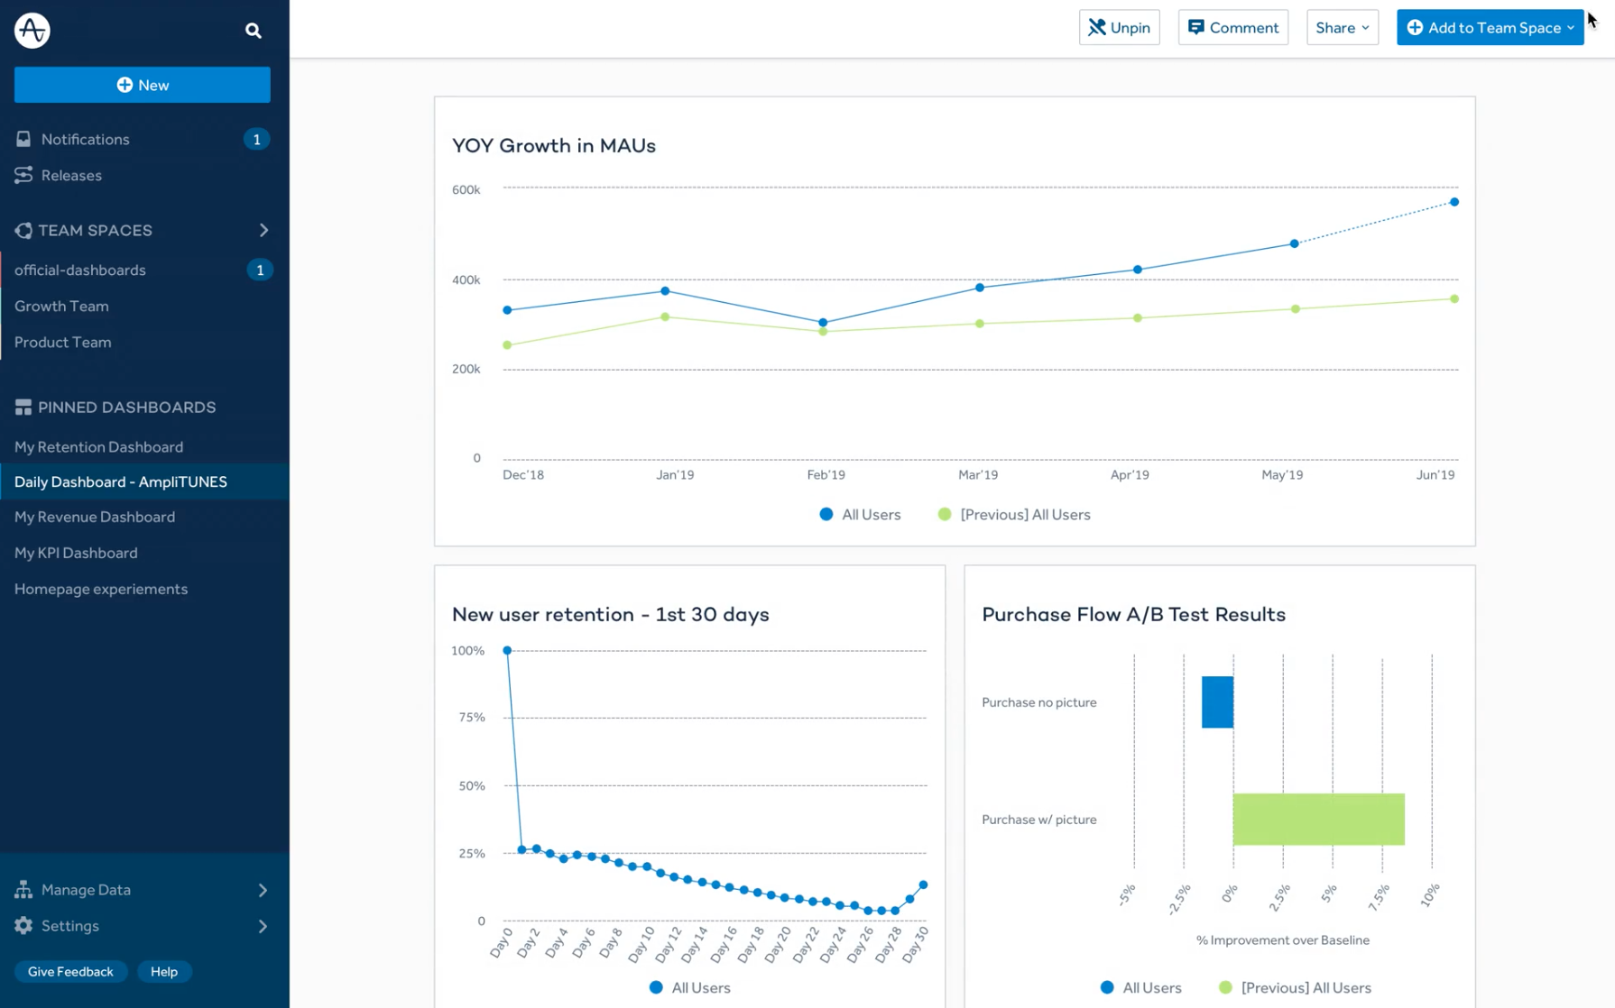Open the Add to Team Space dropdown
1615x1008 pixels.
click(1490, 27)
